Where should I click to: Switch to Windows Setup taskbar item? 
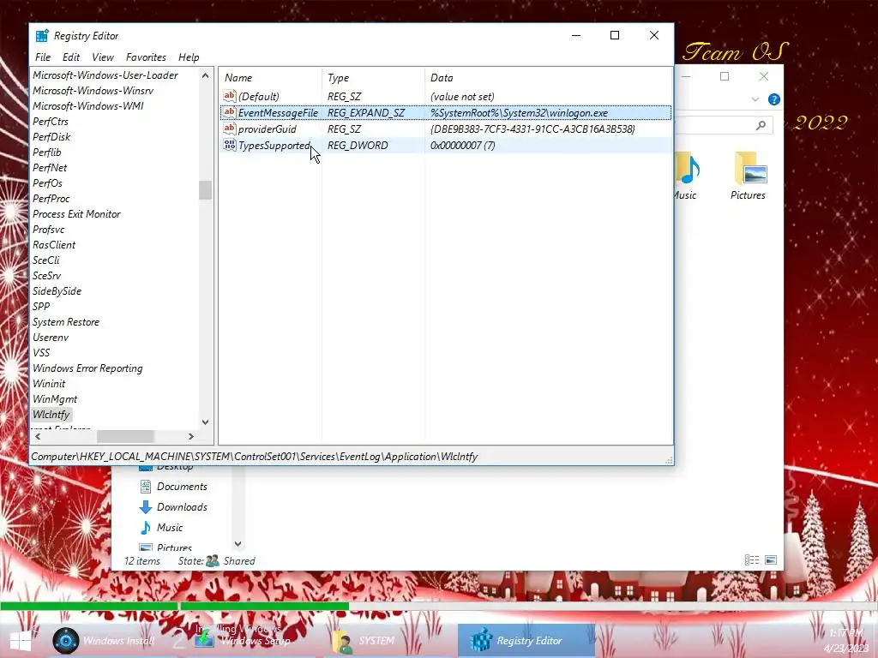[x=244, y=641]
